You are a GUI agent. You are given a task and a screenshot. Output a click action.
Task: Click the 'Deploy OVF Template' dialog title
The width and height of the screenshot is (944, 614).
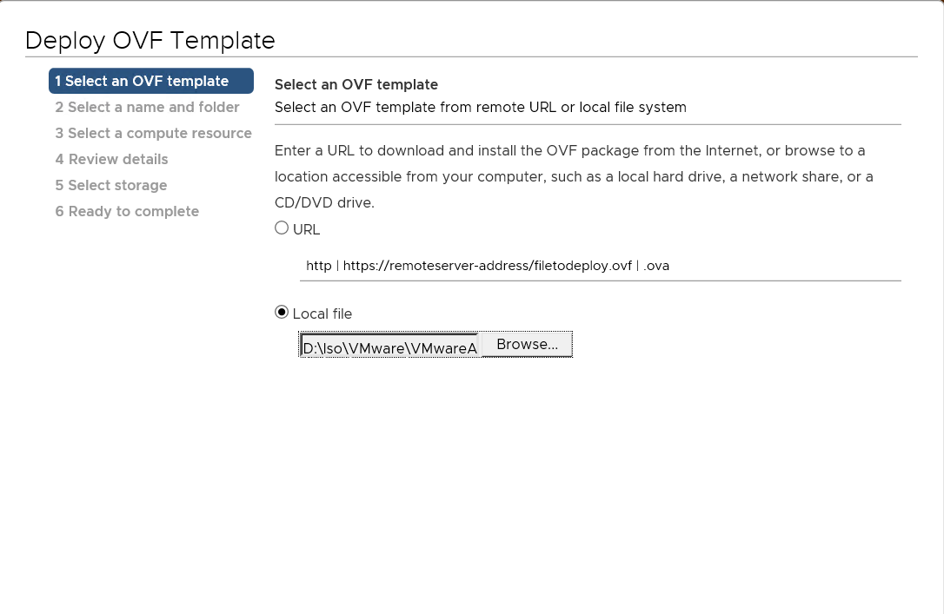click(150, 41)
